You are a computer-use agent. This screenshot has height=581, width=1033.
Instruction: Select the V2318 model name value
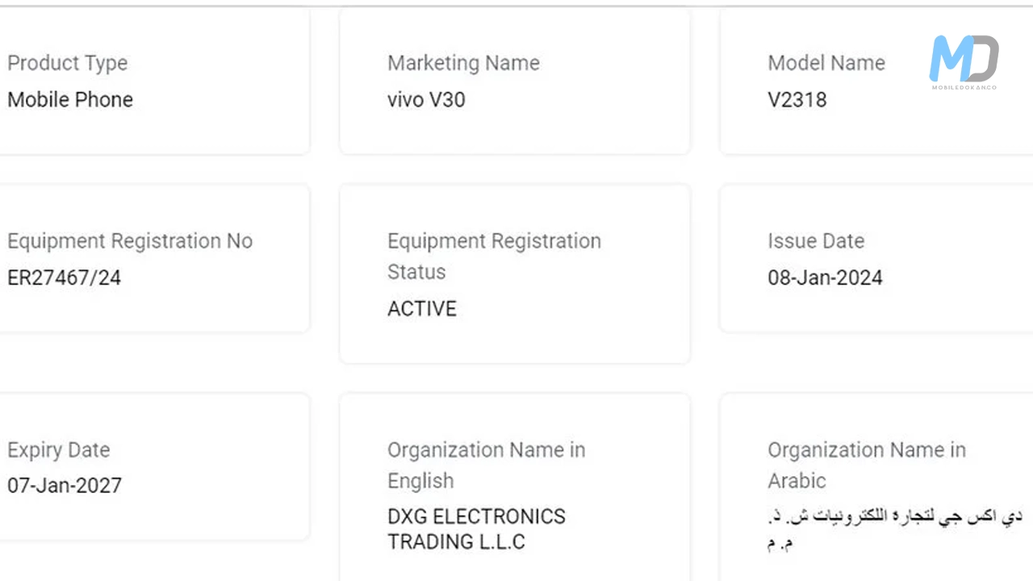click(x=797, y=99)
